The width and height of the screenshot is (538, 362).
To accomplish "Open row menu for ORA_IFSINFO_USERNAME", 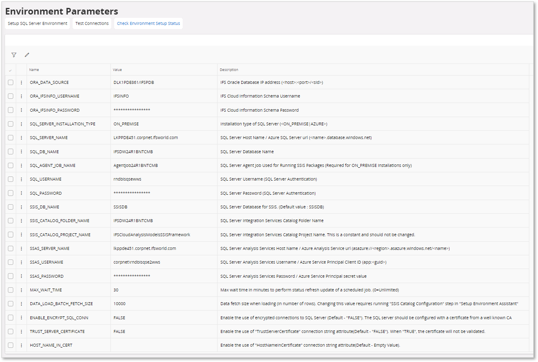I will (x=21, y=96).
